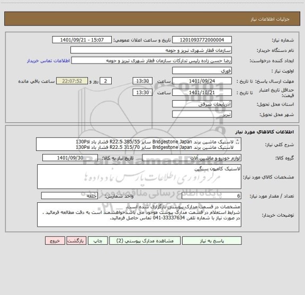The width and height of the screenshot is (305, 295).
Task: Click the مشخصات کالای مورد نیاز label
Action: (268, 177)
